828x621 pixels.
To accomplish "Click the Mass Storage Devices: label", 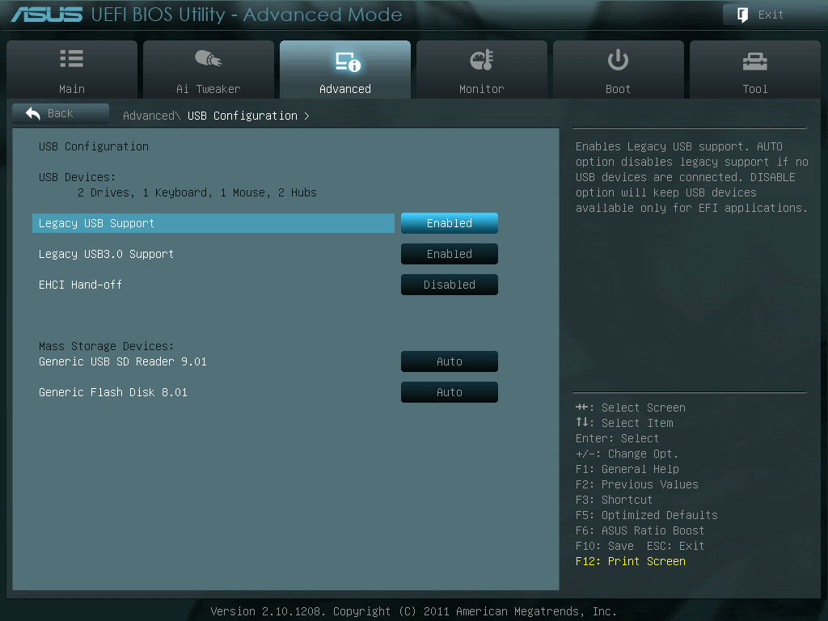I will (106, 346).
